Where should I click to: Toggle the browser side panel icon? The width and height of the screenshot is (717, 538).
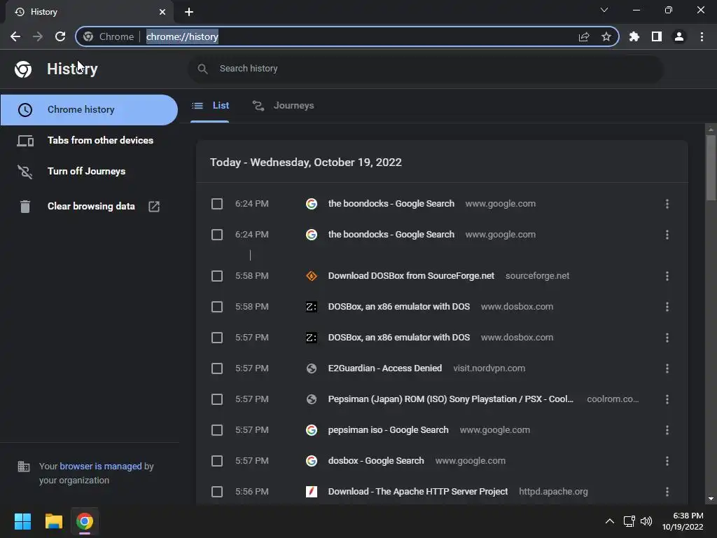(657, 36)
